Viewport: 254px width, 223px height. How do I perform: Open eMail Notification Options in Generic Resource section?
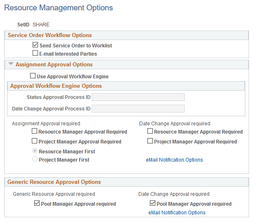pos(177,213)
